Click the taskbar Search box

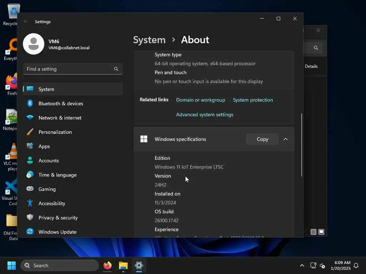pyautogui.click(x=60, y=265)
